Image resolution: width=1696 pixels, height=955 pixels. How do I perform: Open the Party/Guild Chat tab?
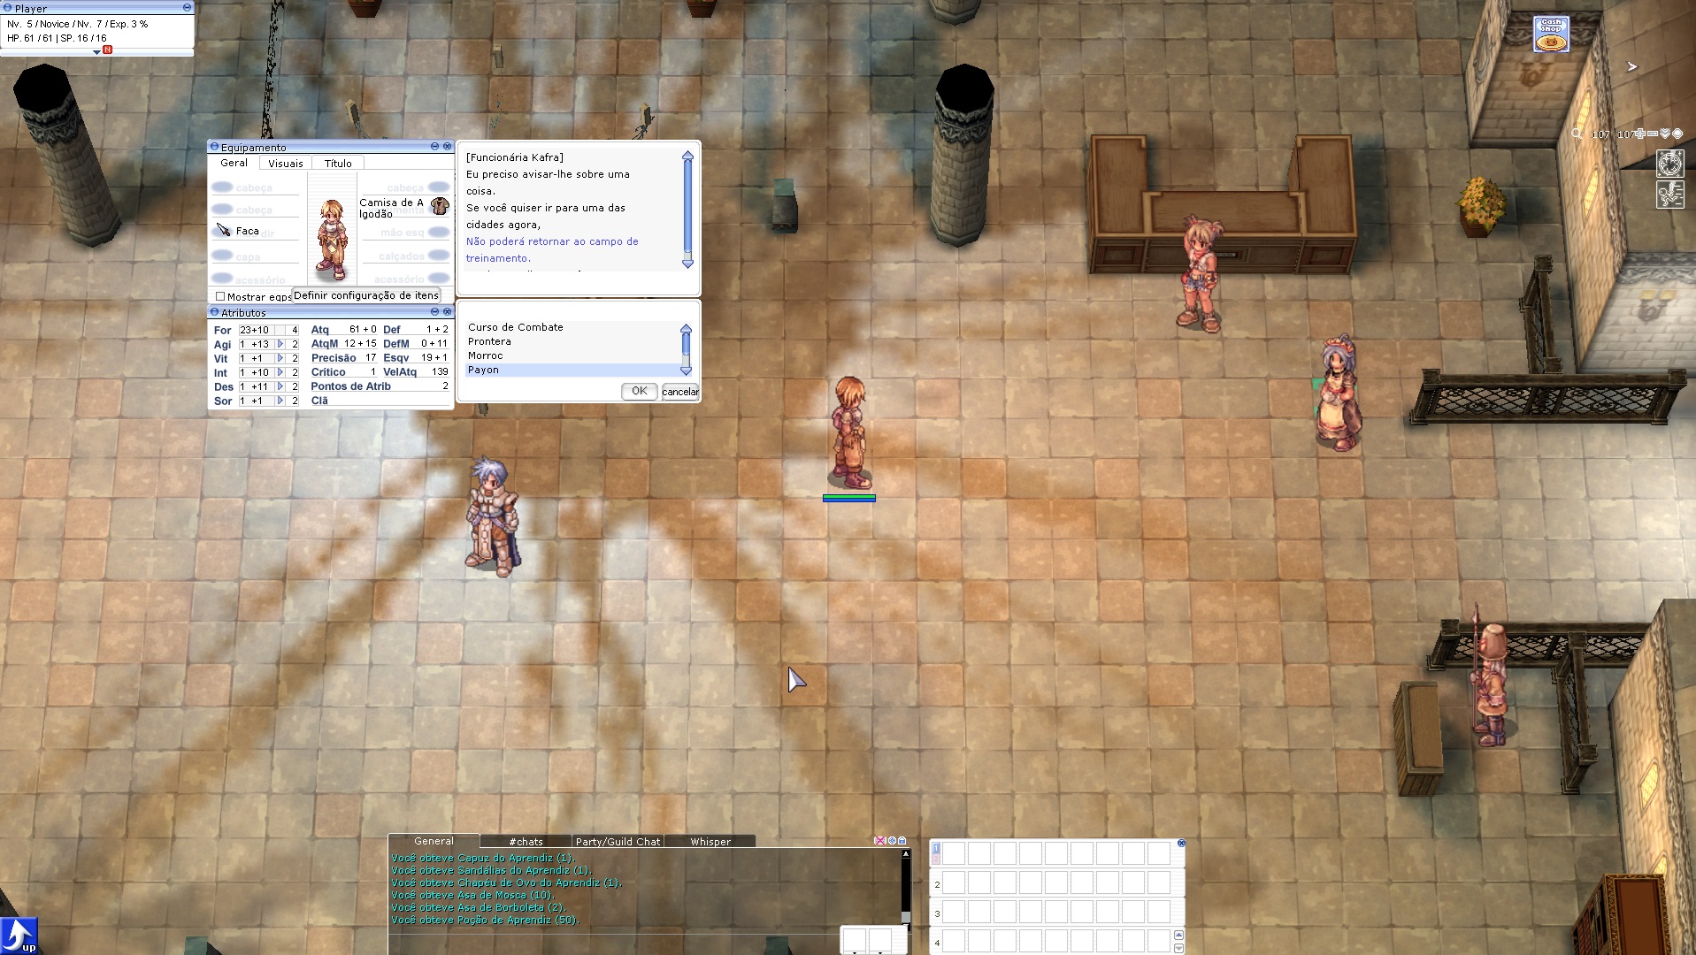coord(618,842)
